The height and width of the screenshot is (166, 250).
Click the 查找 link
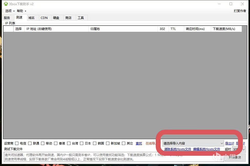pos(139,143)
